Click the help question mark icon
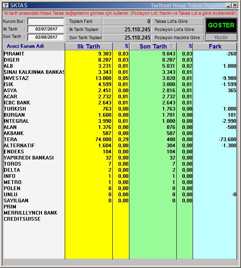 (6, 5)
